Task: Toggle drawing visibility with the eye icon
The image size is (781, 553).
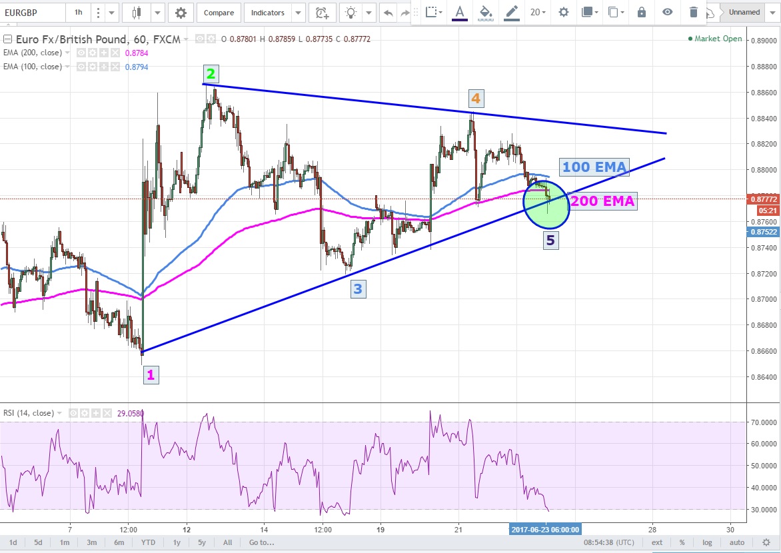Action: click(x=668, y=12)
